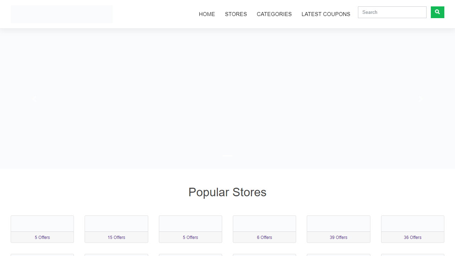Screen dimensions: 455x256
Task: Open the STORES navigation item
Action: pyautogui.click(x=236, y=14)
